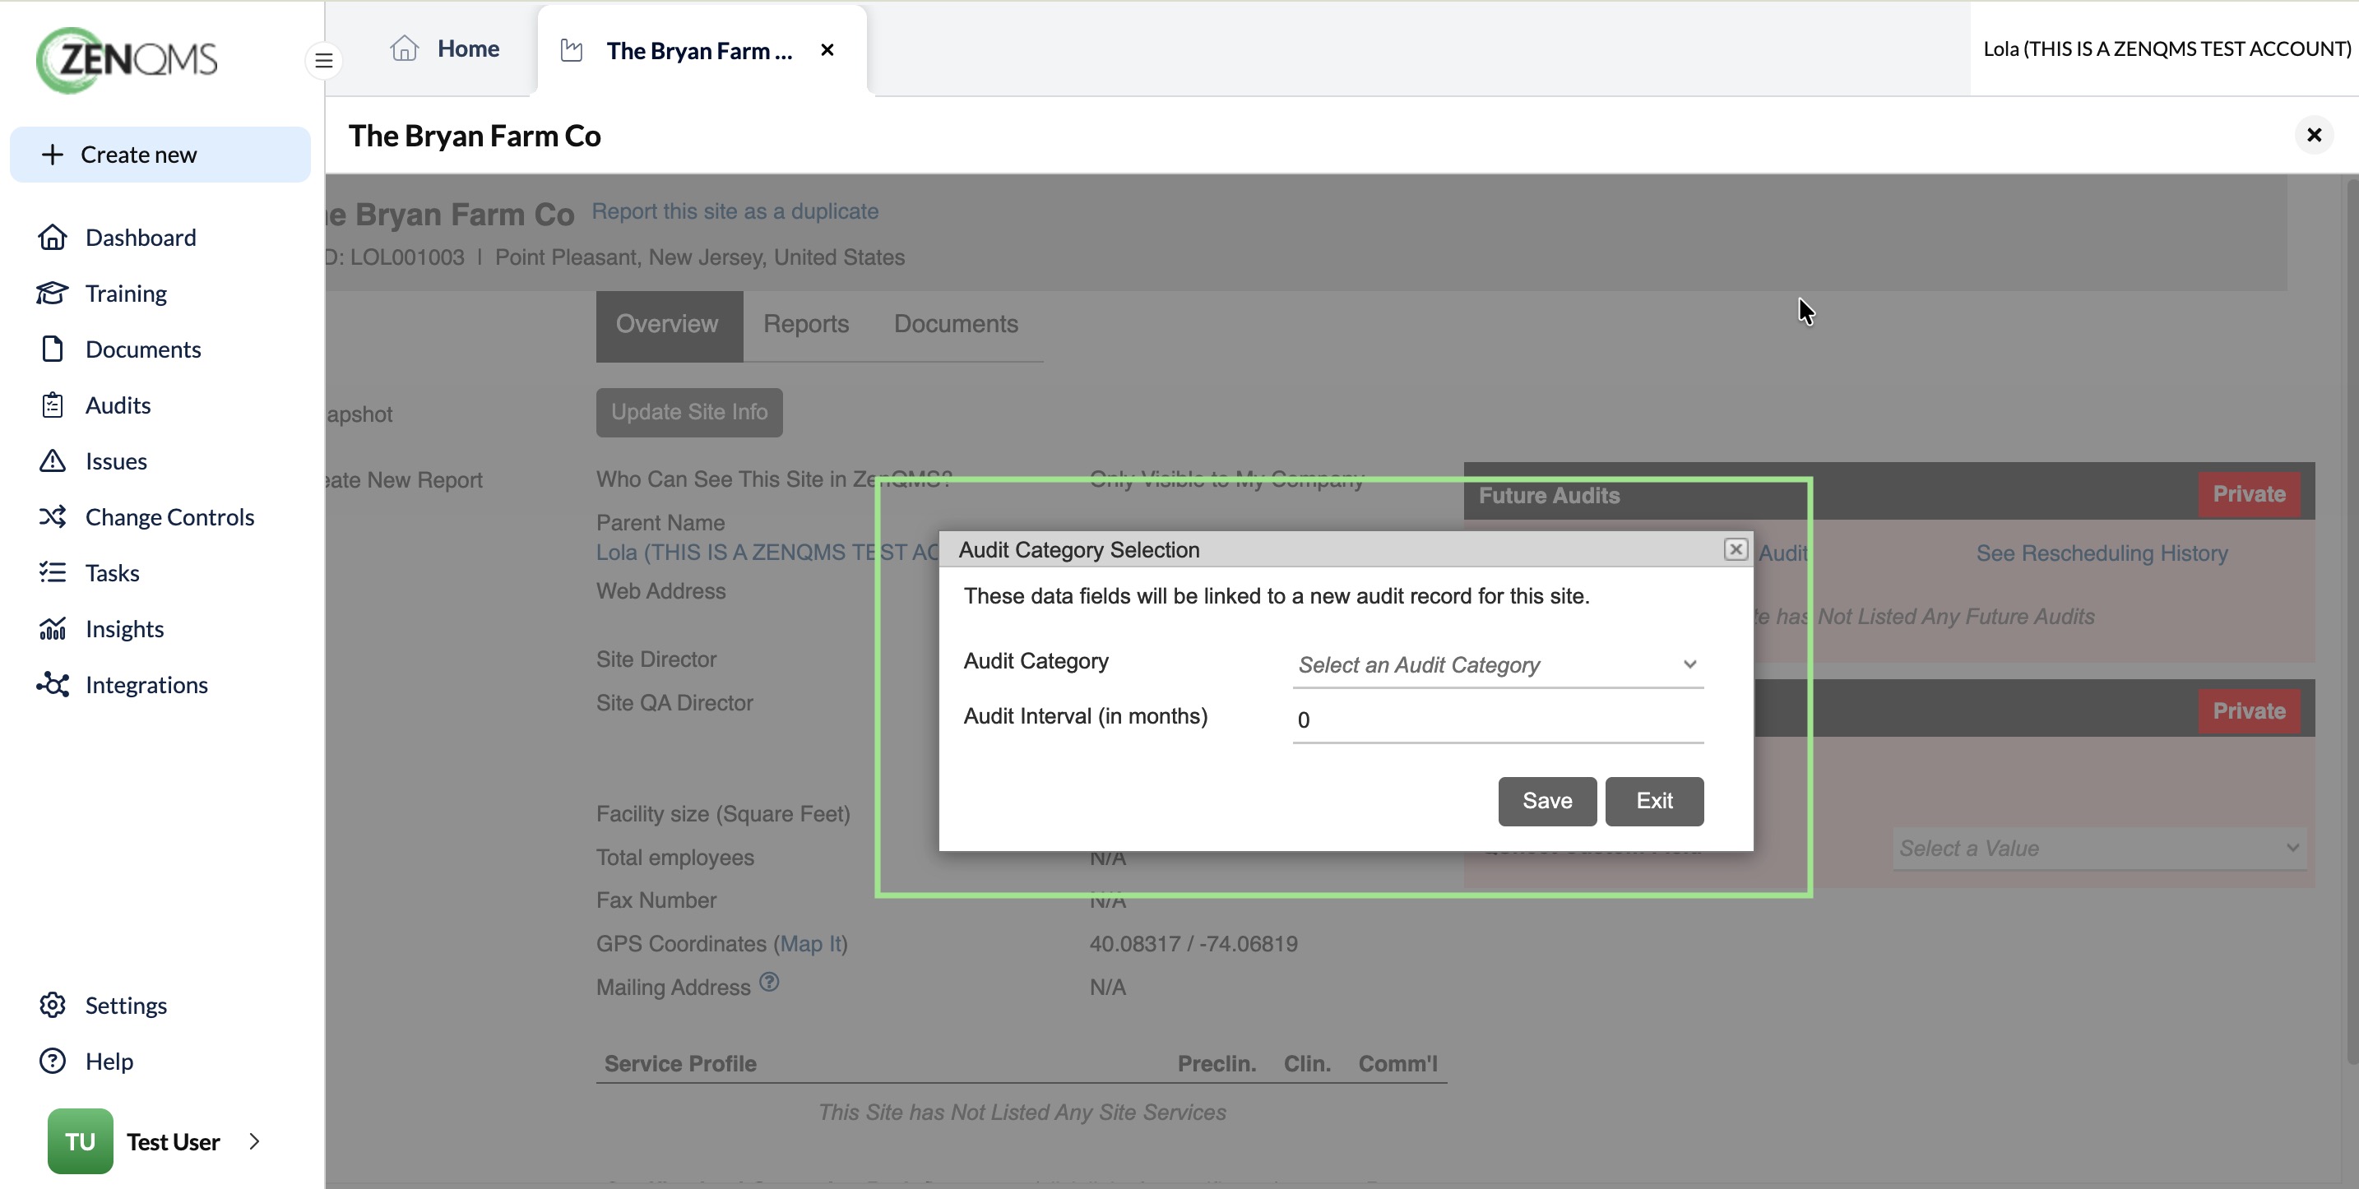Switch to the Reports tab
Screen dimensions: 2359x1189
(806, 324)
